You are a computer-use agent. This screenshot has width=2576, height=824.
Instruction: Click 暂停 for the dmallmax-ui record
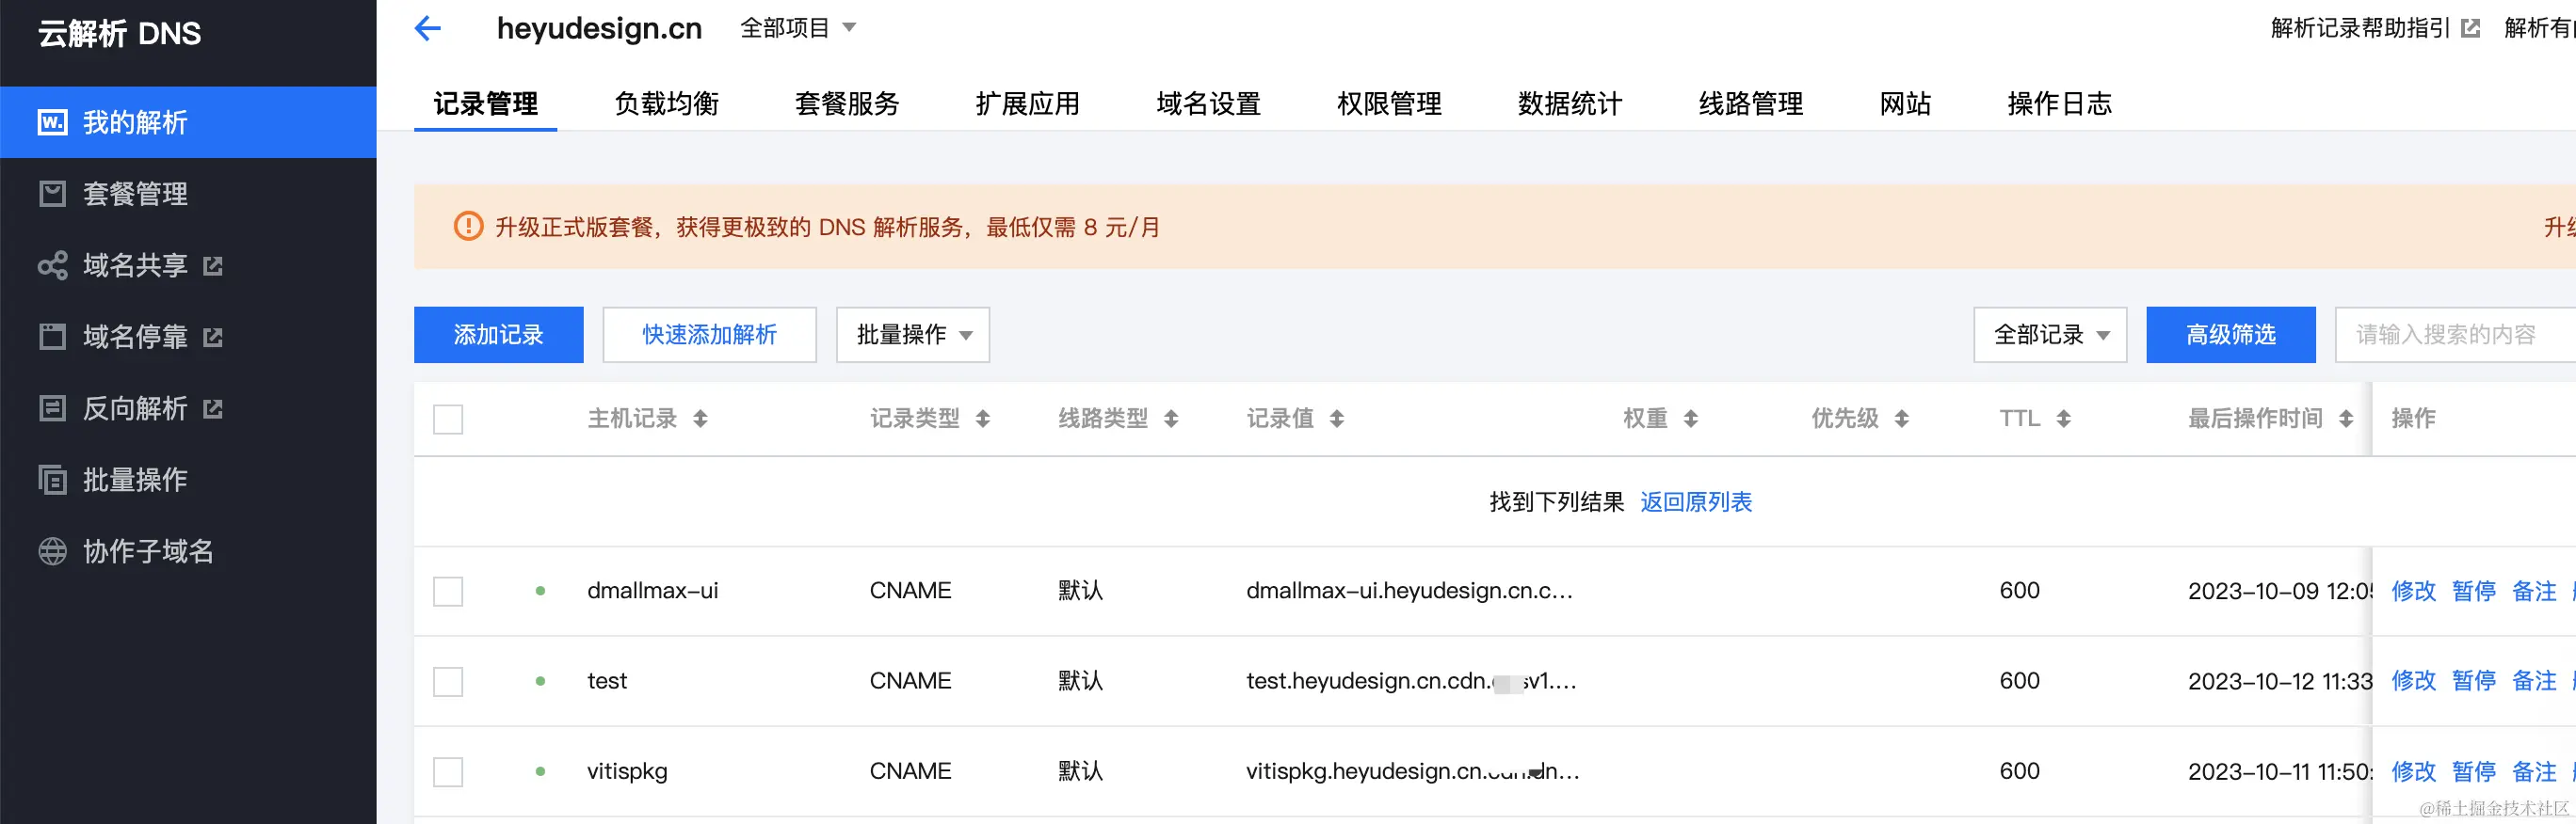coord(2474,592)
